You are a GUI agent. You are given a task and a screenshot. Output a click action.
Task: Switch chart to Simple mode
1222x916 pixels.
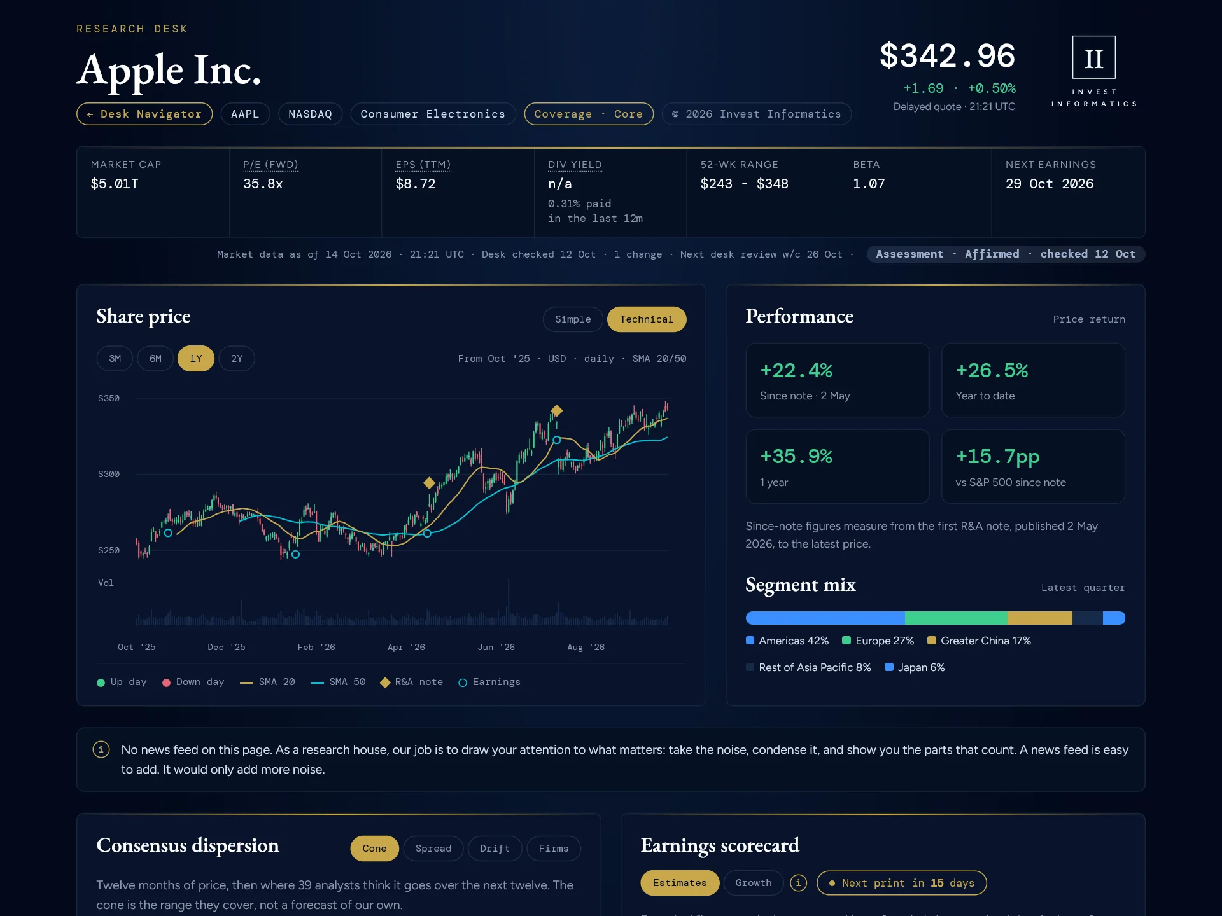coord(573,319)
